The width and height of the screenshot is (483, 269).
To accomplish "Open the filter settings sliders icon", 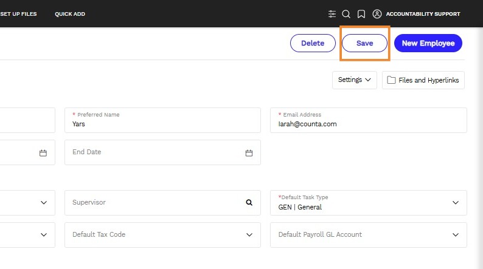I will [x=332, y=14].
